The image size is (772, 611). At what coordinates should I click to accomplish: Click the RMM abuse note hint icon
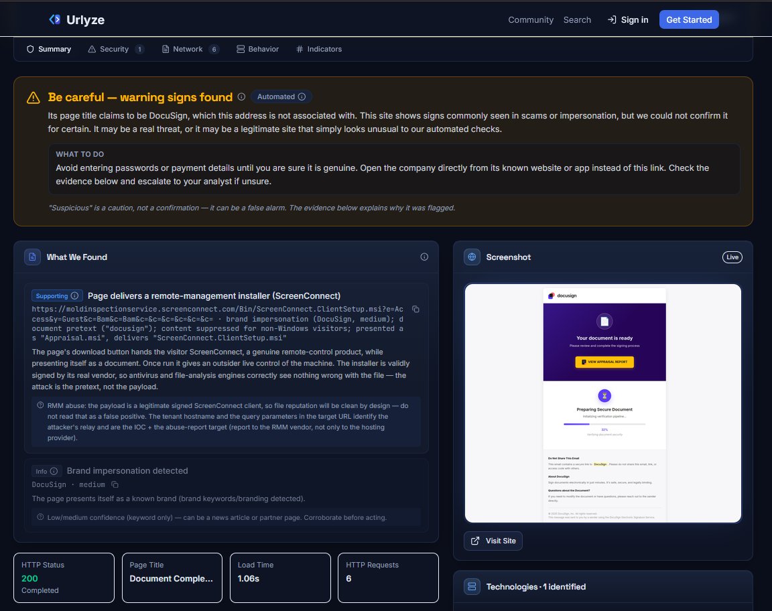coord(40,405)
